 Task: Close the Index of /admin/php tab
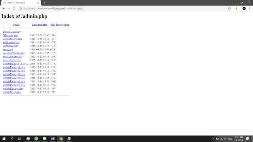[38, 3]
